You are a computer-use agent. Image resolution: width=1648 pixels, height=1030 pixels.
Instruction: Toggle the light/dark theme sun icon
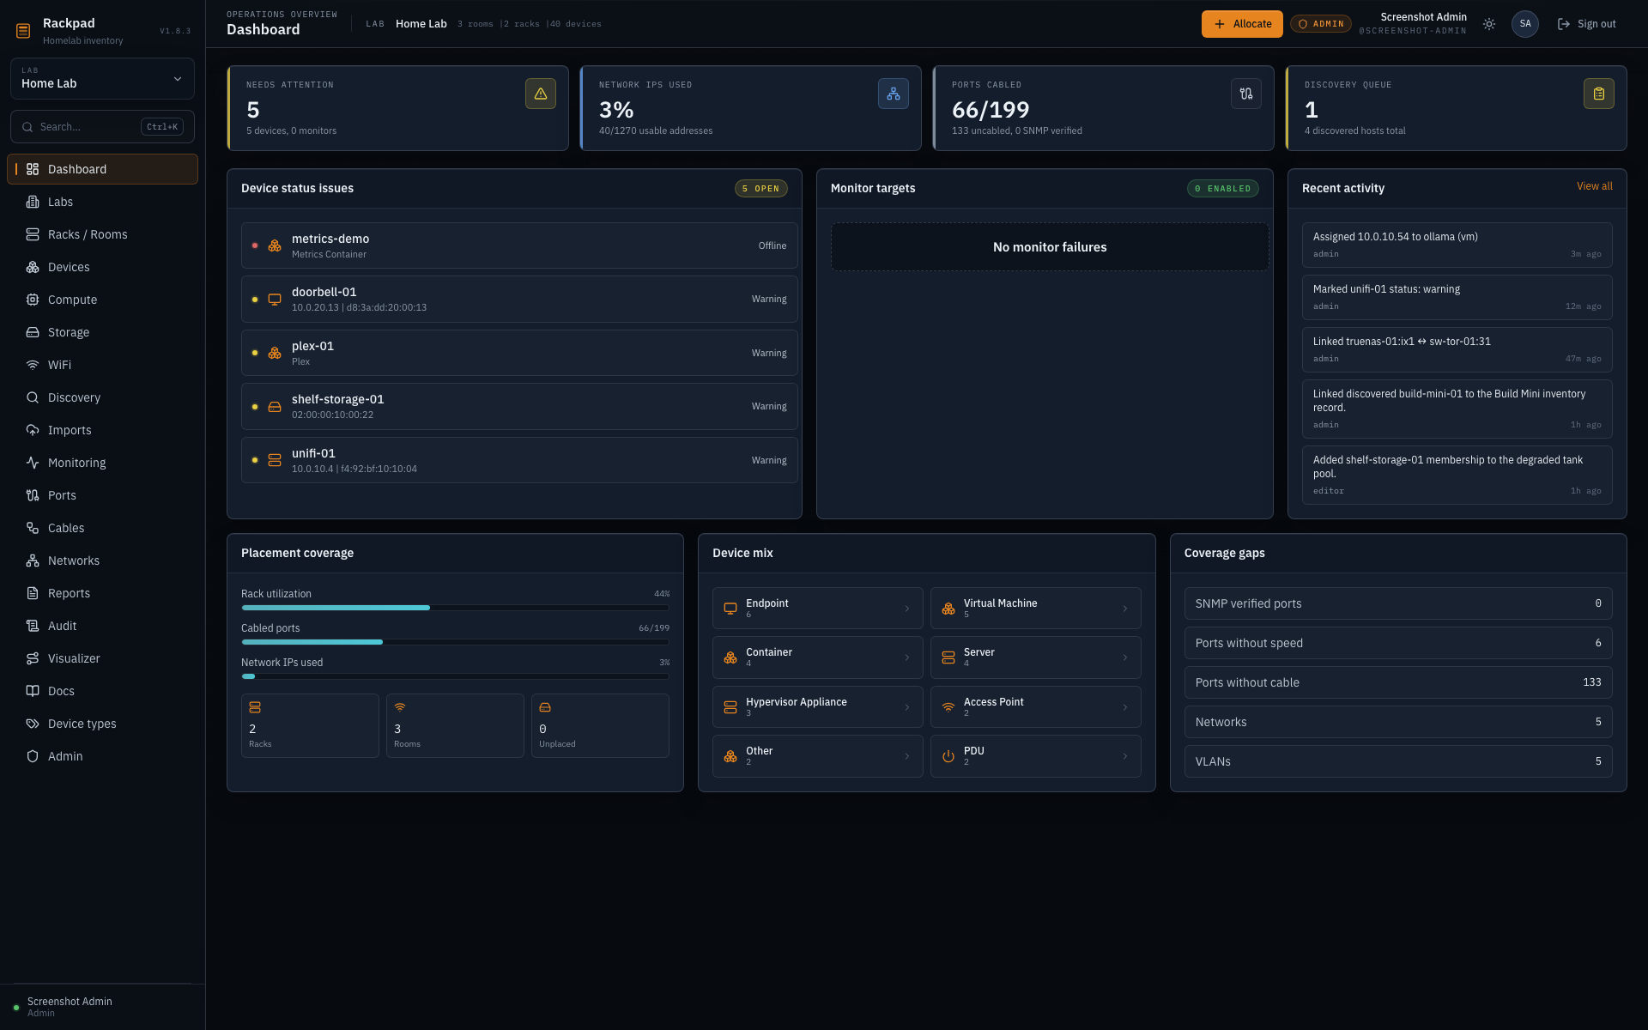(1489, 24)
